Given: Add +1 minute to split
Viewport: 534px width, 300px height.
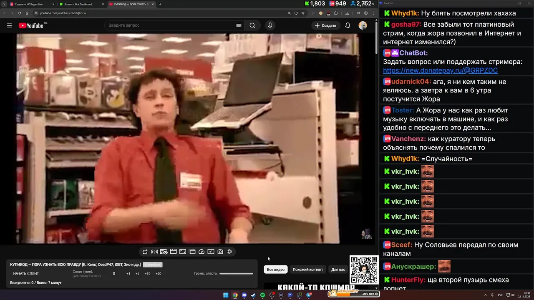Looking at the screenshot, I should [128, 274].
